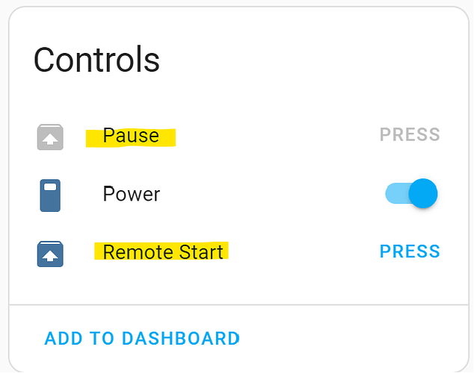Select the highlighted Pause text
The width and height of the screenshot is (474, 373).
tap(131, 137)
